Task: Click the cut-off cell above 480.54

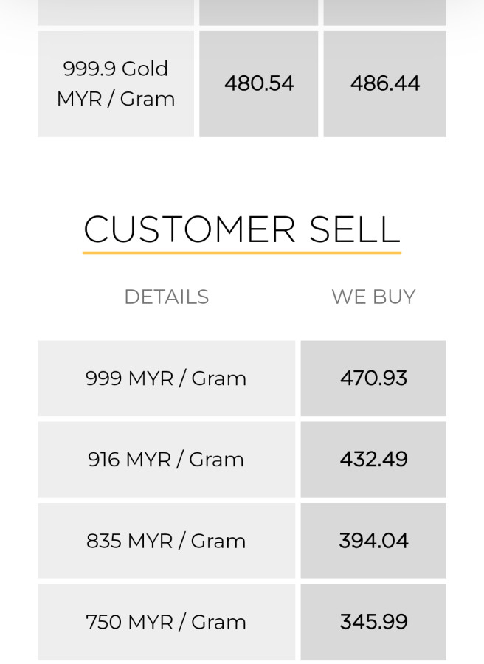Action: click(259, 12)
